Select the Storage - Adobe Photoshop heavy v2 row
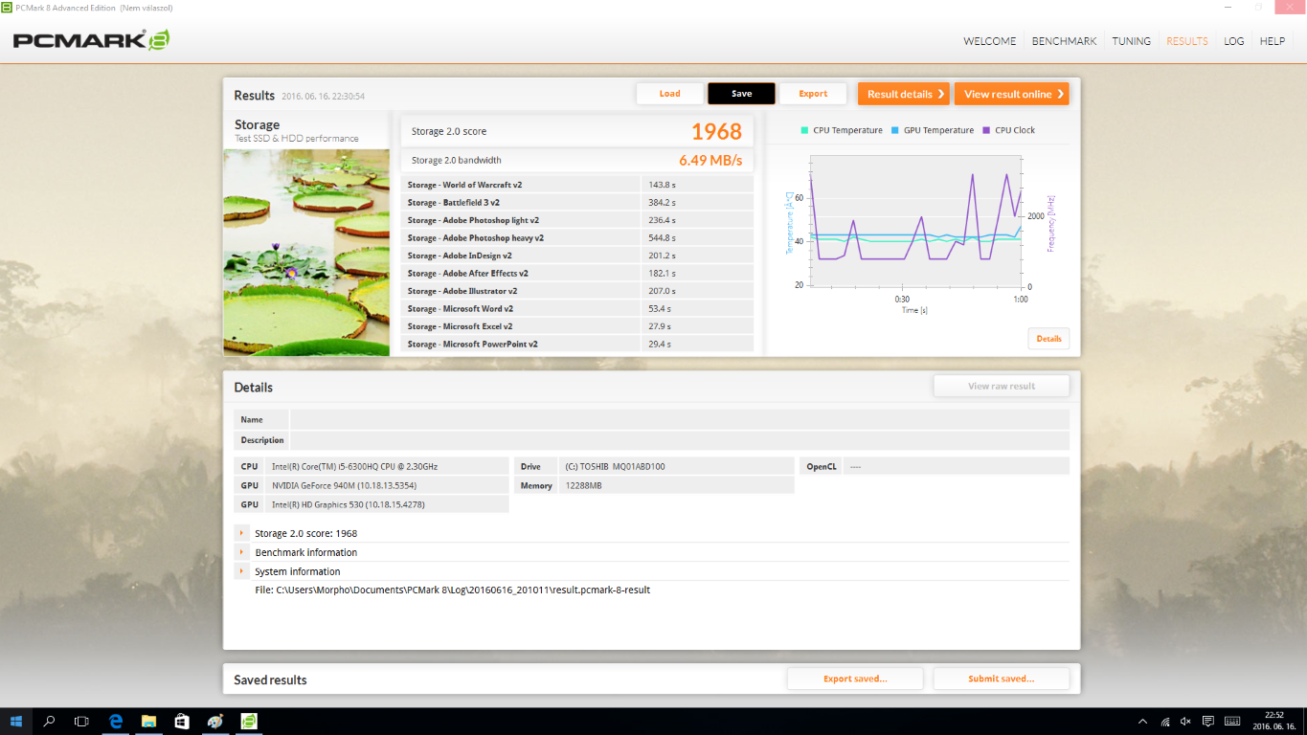 (577, 238)
